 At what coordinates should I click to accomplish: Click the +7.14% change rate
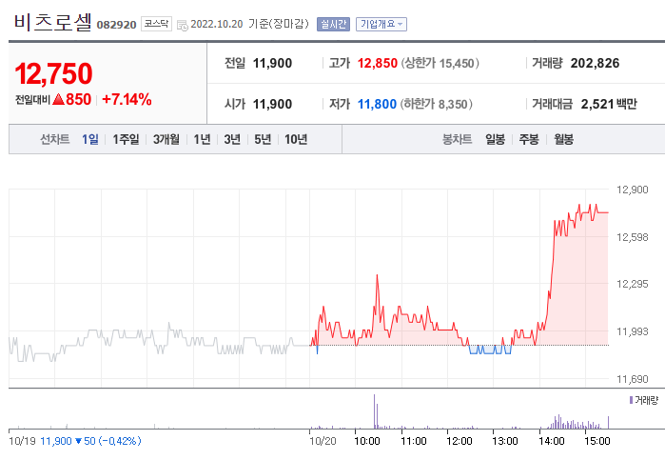pos(127,99)
